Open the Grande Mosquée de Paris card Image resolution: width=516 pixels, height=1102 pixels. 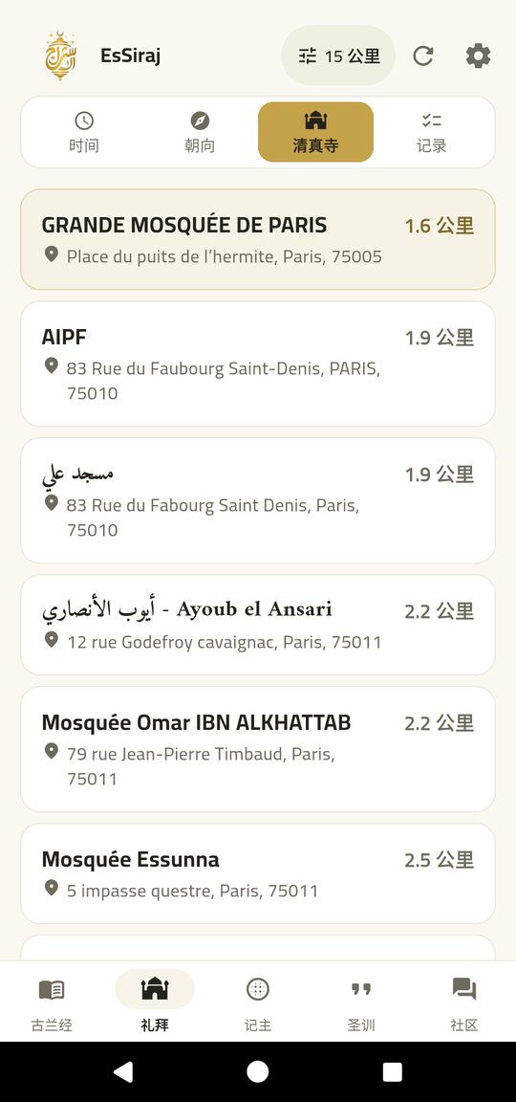point(258,240)
